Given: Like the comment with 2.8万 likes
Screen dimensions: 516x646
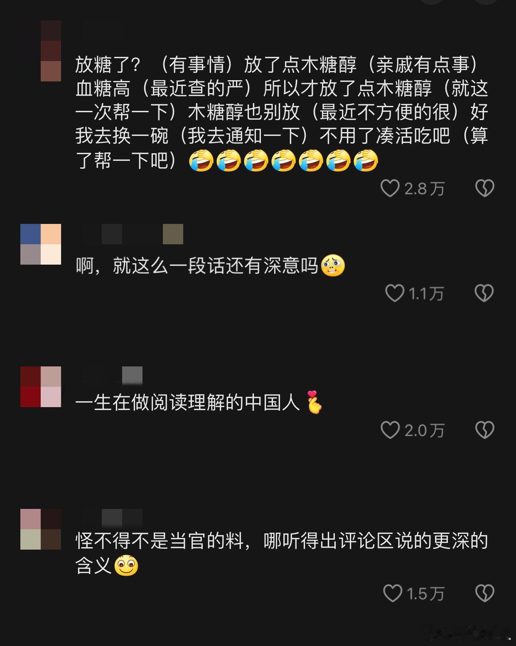Looking at the screenshot, I should 390,189.
